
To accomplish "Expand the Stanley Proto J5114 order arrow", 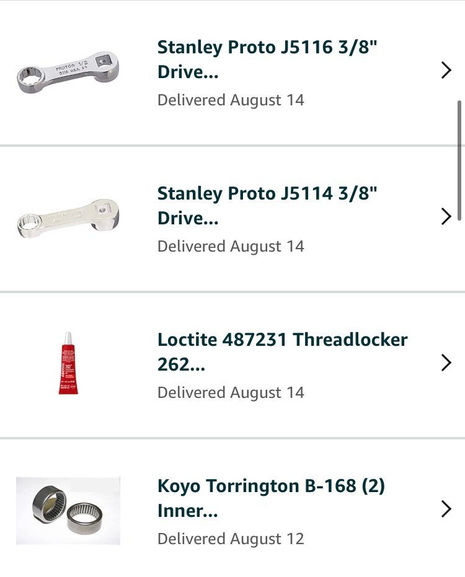I will coord(446,217).
